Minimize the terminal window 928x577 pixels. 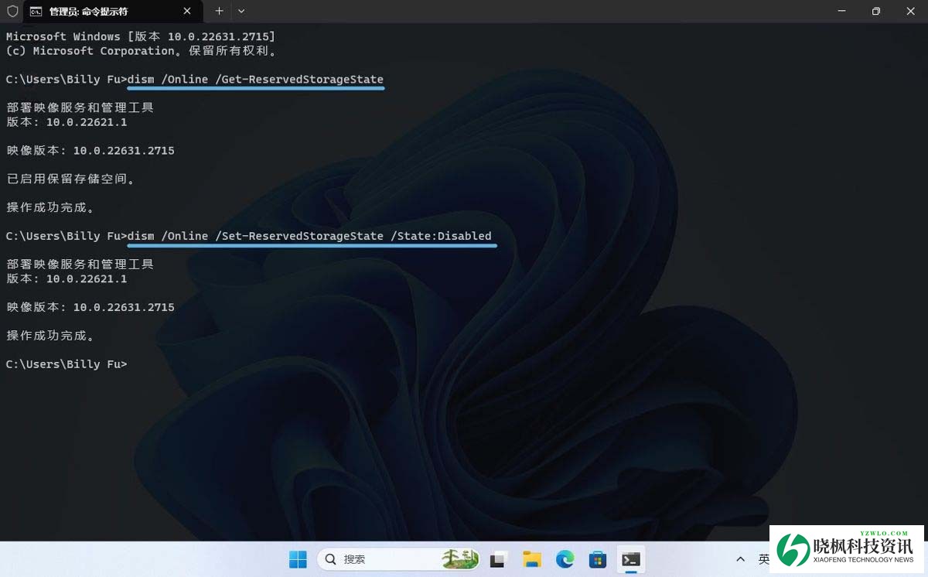point(841,12)
